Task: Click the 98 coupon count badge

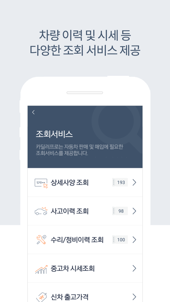Action: (120, 211)
